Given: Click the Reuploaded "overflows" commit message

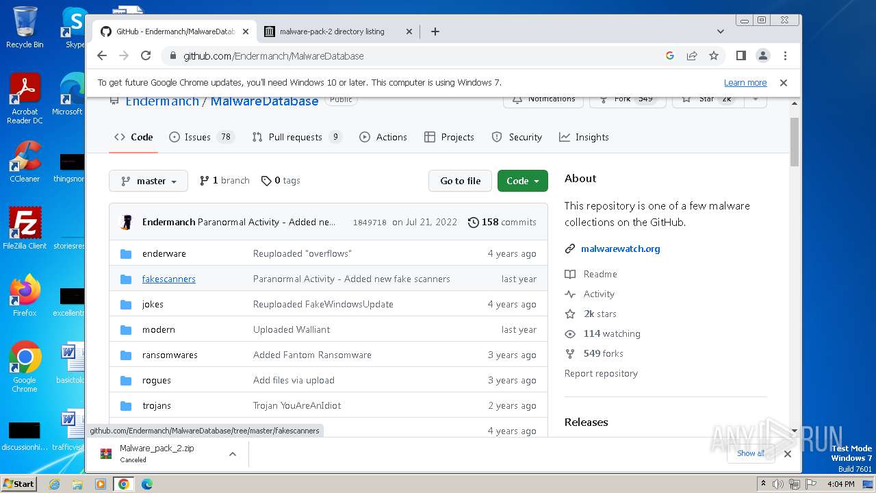Looking at the screenshot, I should coord(302,253).
